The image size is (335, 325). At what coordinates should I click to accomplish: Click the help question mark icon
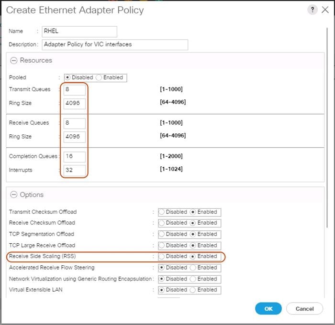(x=313, y=10)
